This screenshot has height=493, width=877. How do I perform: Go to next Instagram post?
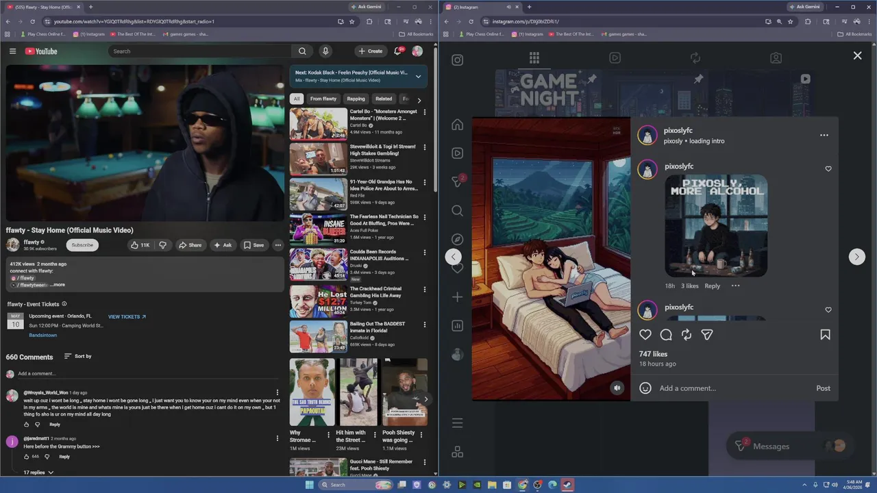coord(856,257)
